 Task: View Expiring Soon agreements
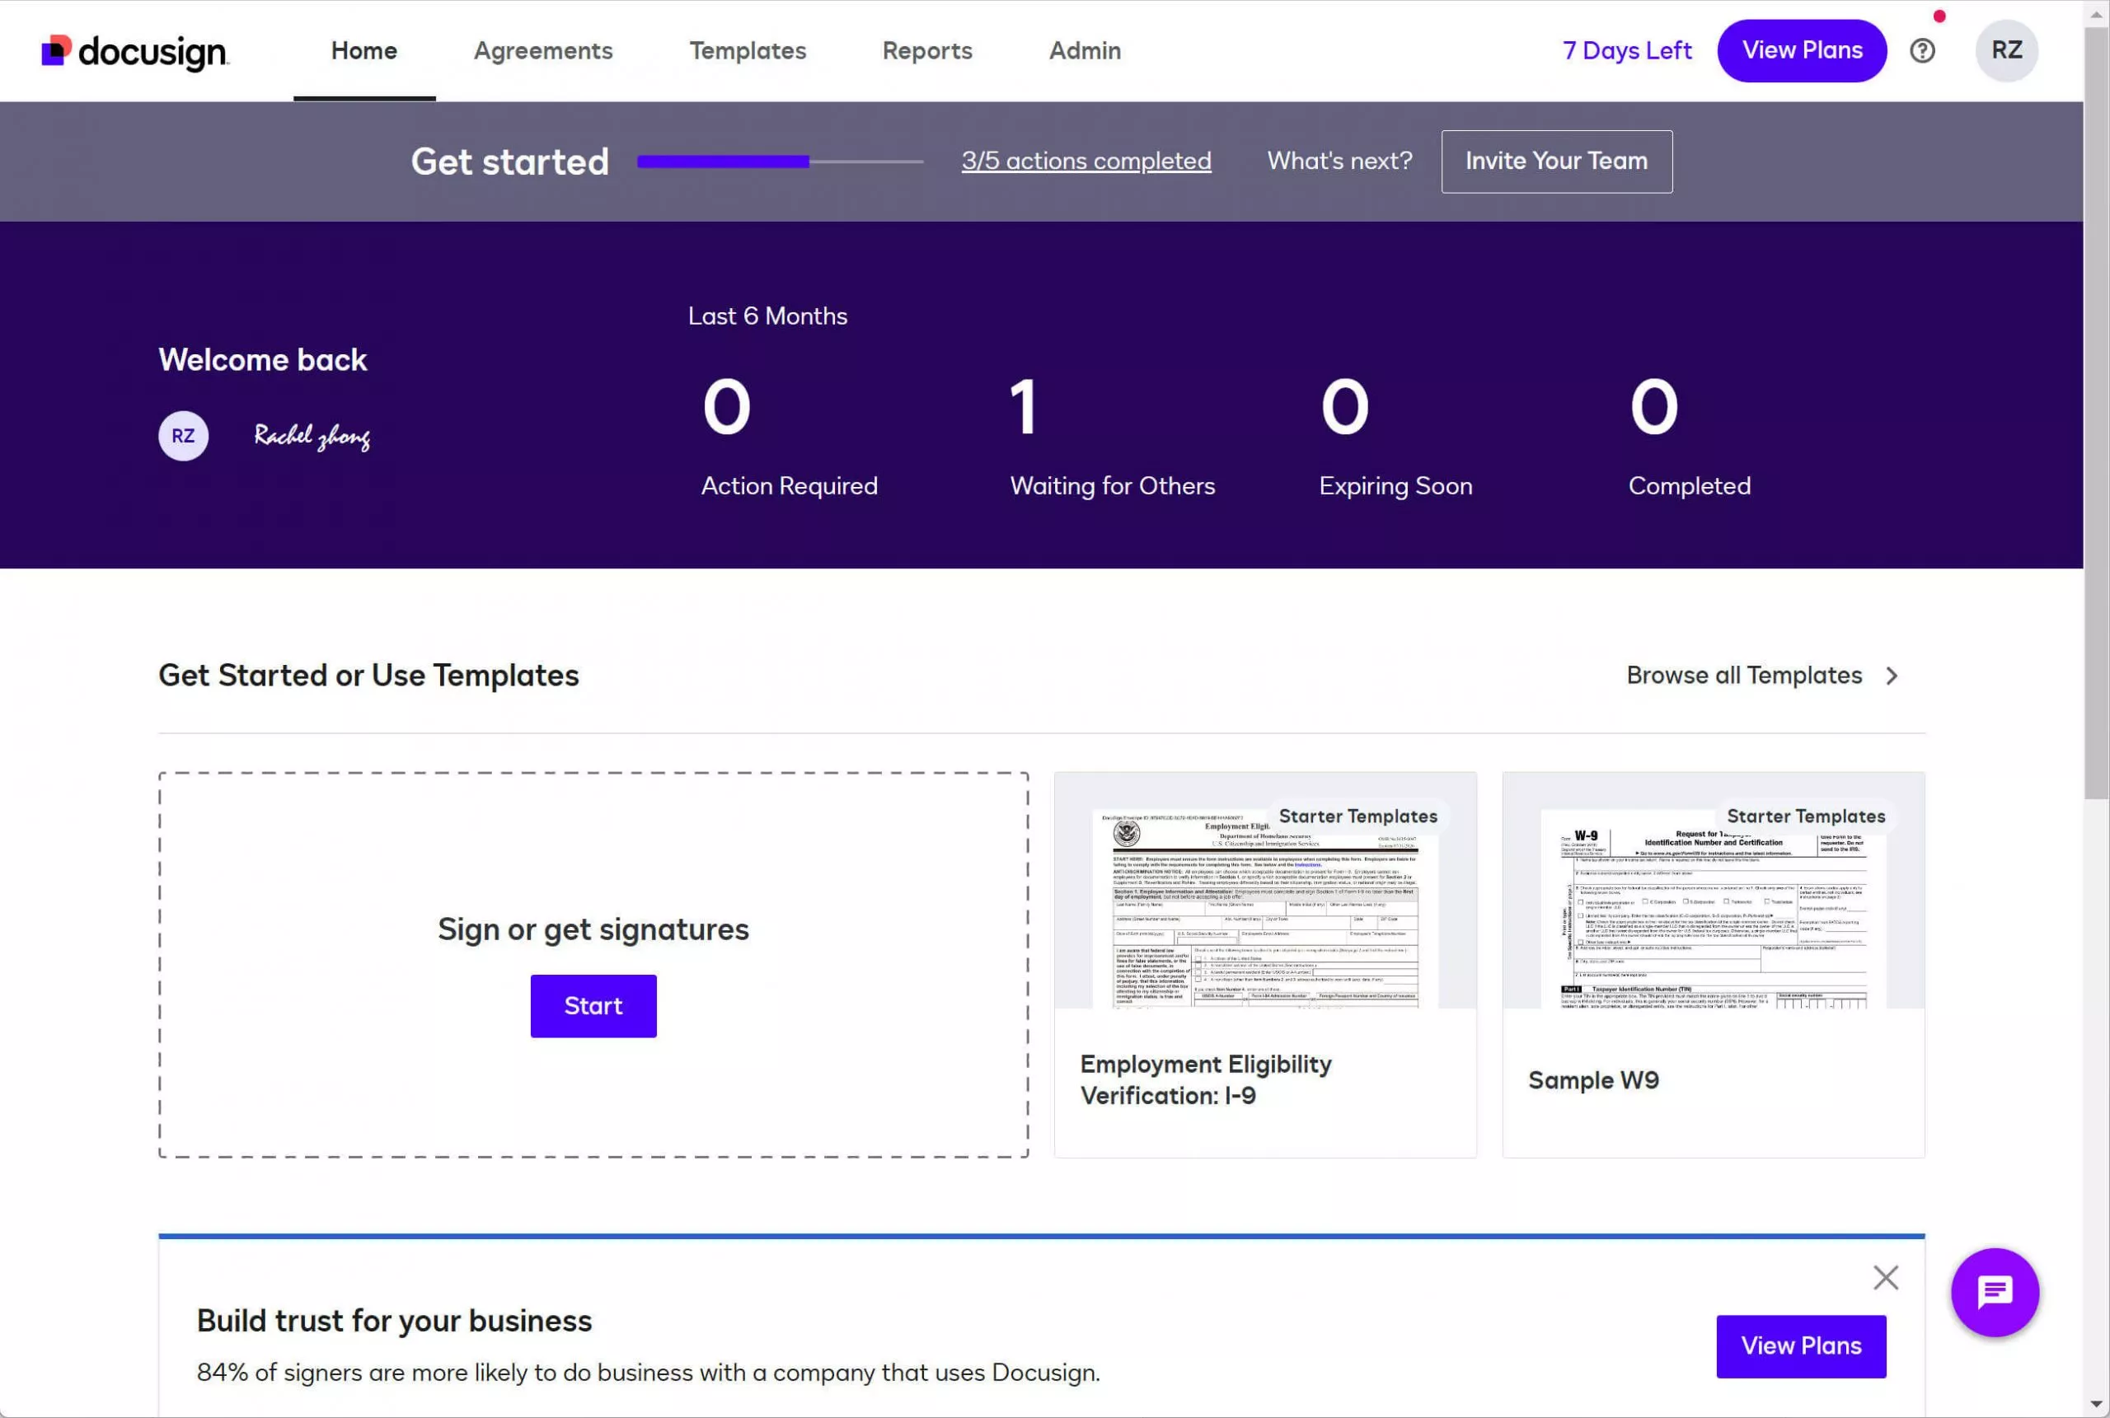pos(1395,436)
